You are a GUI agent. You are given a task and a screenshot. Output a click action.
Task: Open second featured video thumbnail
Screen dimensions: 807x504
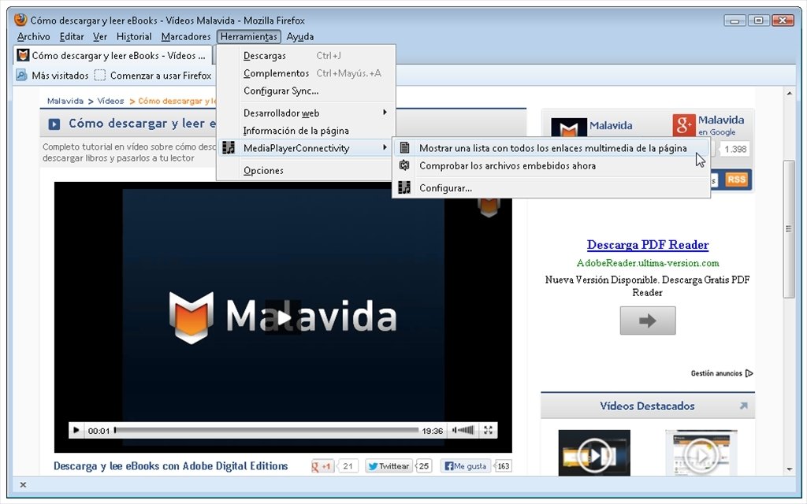click(701, 453)
